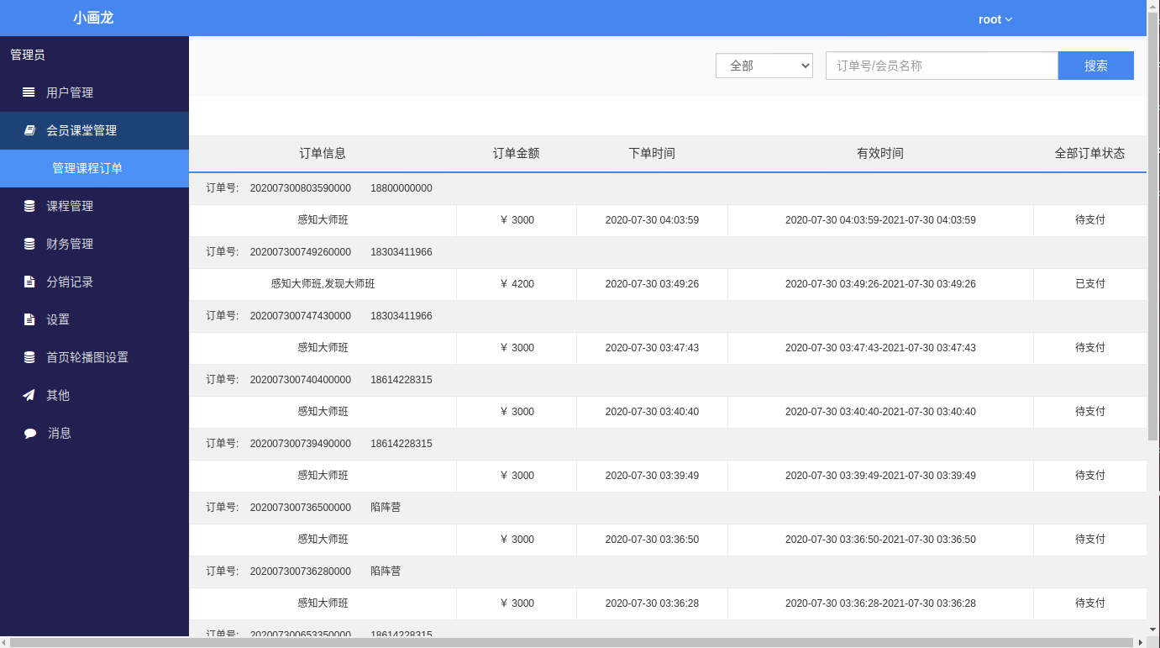Click the database icon beside 财务管理

[x=29, y=244]
